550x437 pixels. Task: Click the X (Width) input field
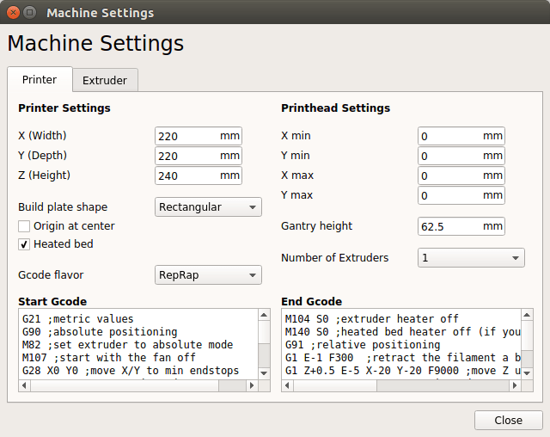[x=187, y=137]
